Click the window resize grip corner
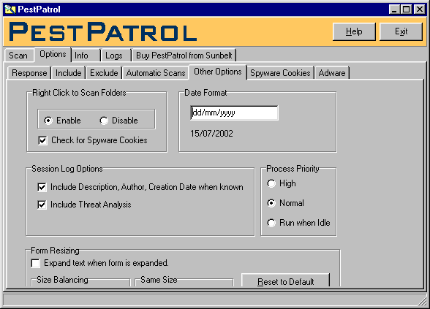The image size is (430, 309). 422,301
